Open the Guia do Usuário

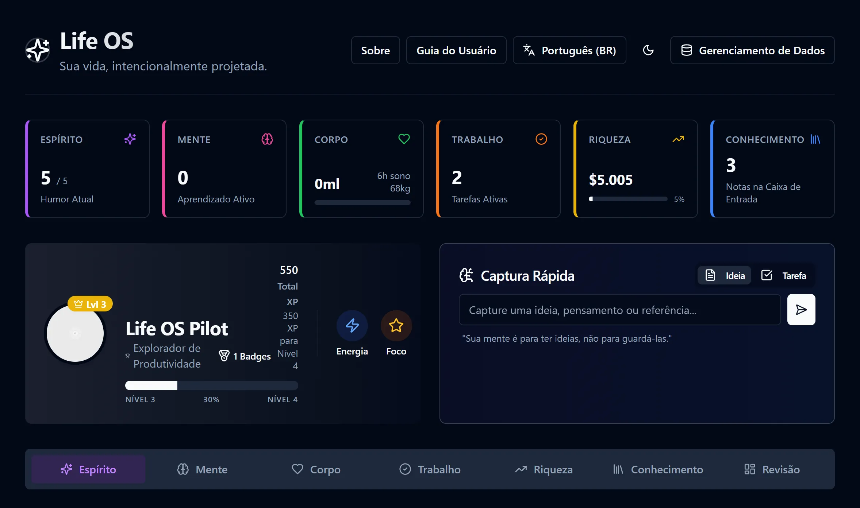(x=456, y=50)
